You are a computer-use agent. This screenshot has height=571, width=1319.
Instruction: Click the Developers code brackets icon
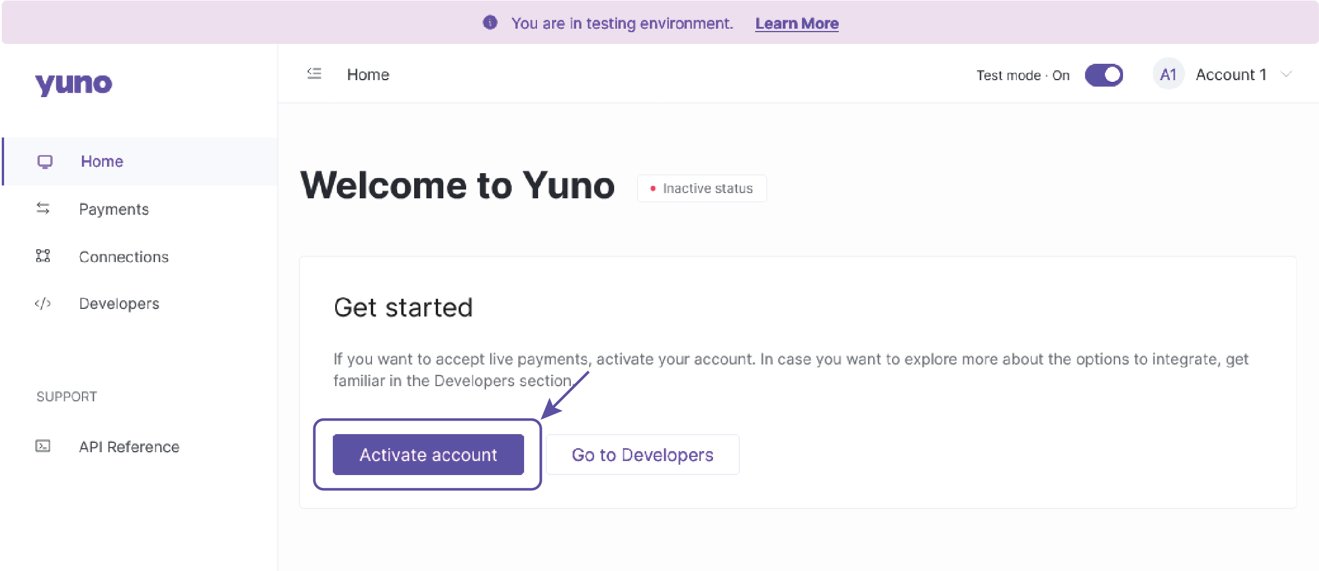pos(43,303)
